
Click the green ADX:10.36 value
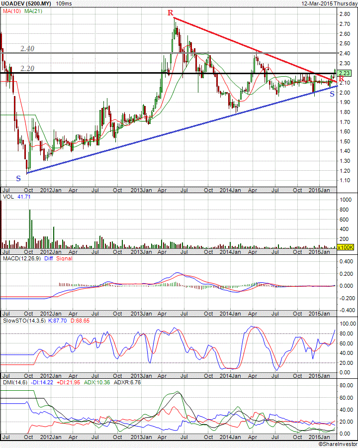coord(97,382)
